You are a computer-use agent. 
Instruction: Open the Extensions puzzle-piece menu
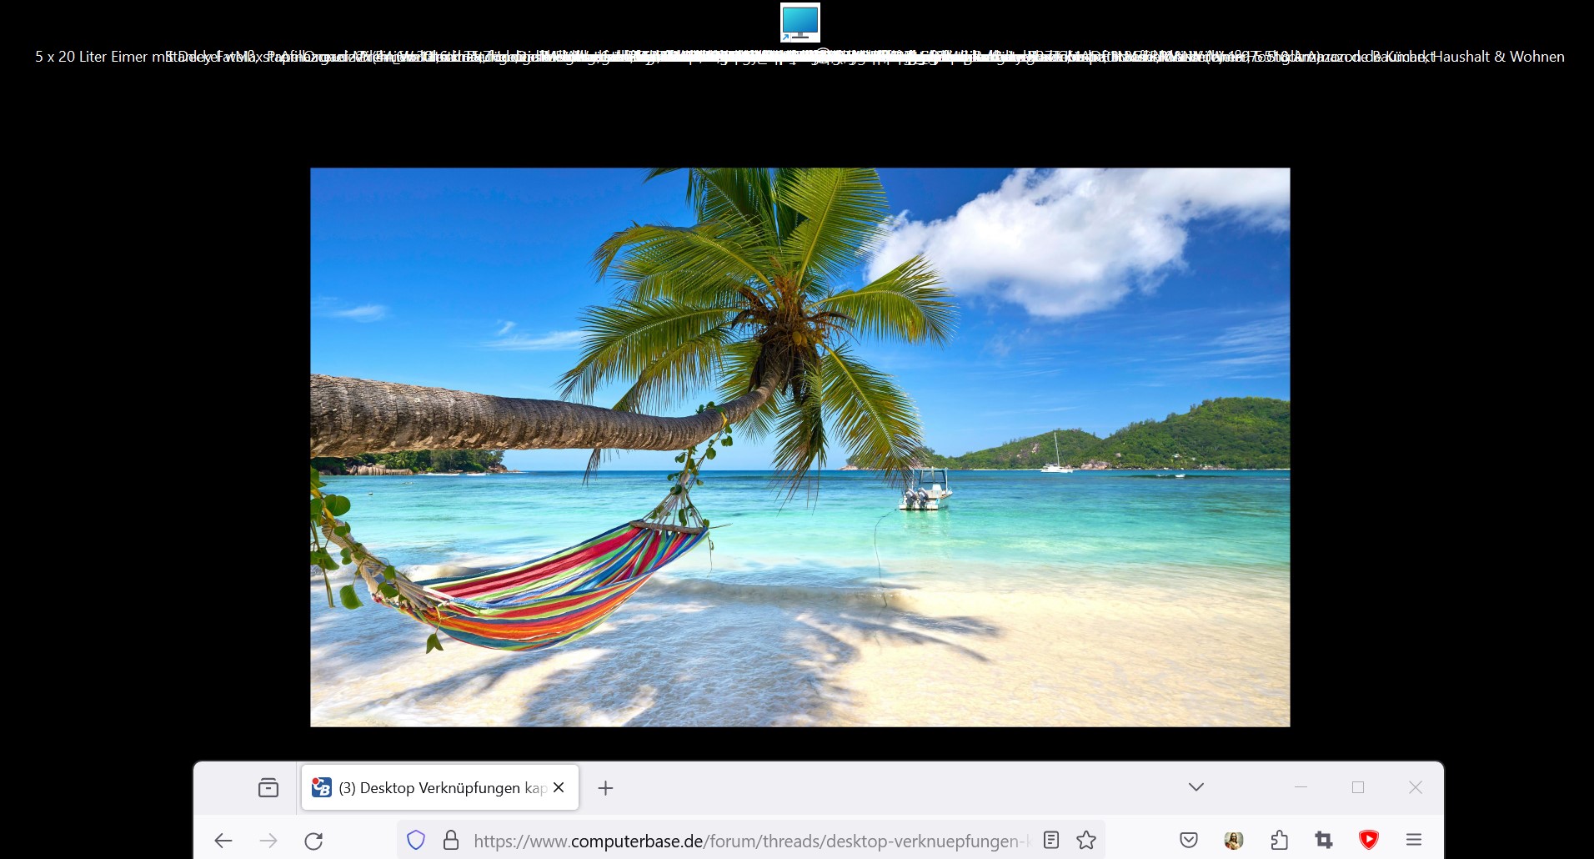(x=1279, y=840)
